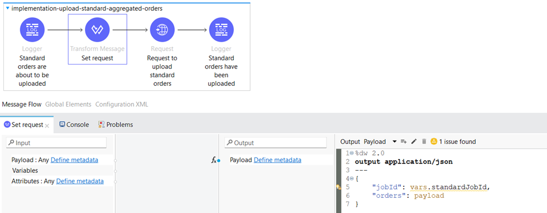Select the final Logger 'have been uploaded' icon

(x=221, y=30)
